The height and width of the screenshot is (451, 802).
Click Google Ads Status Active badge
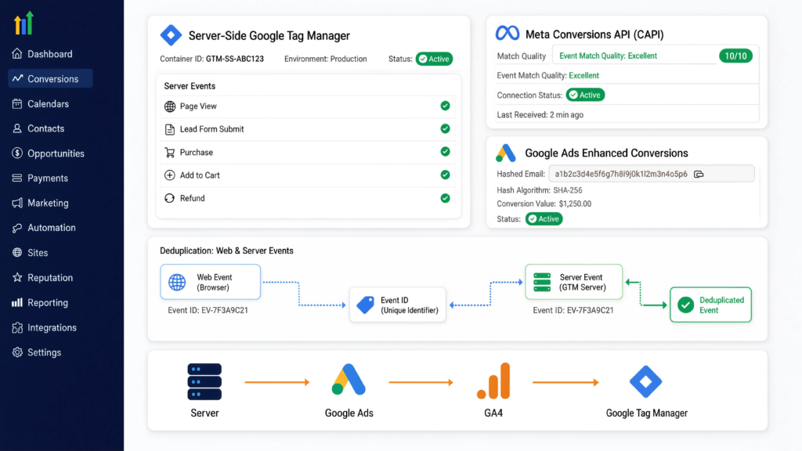(544, 219)
